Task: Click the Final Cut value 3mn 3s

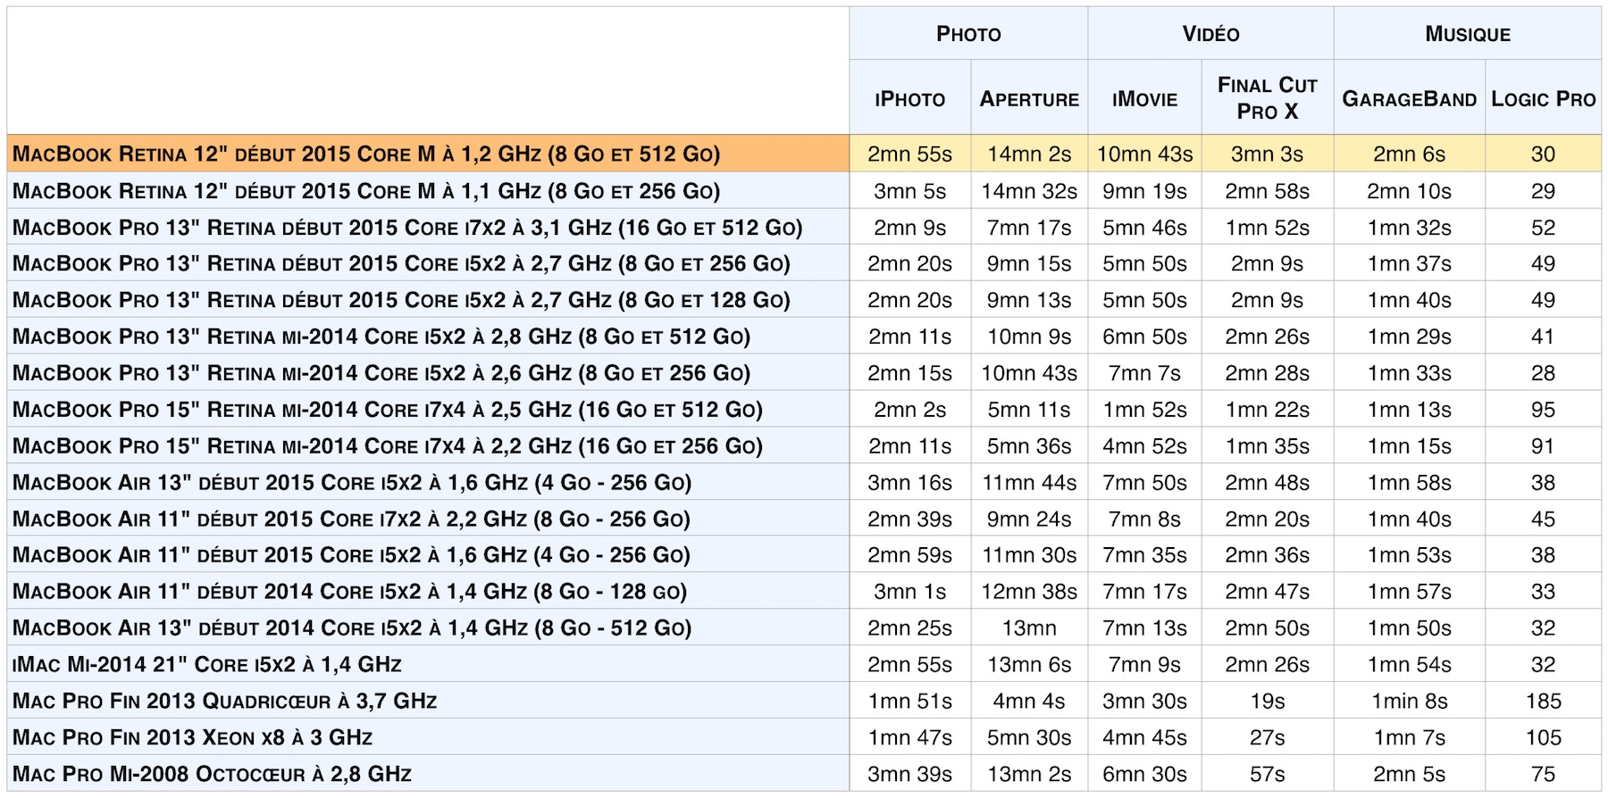Action: coord(1267,154)
